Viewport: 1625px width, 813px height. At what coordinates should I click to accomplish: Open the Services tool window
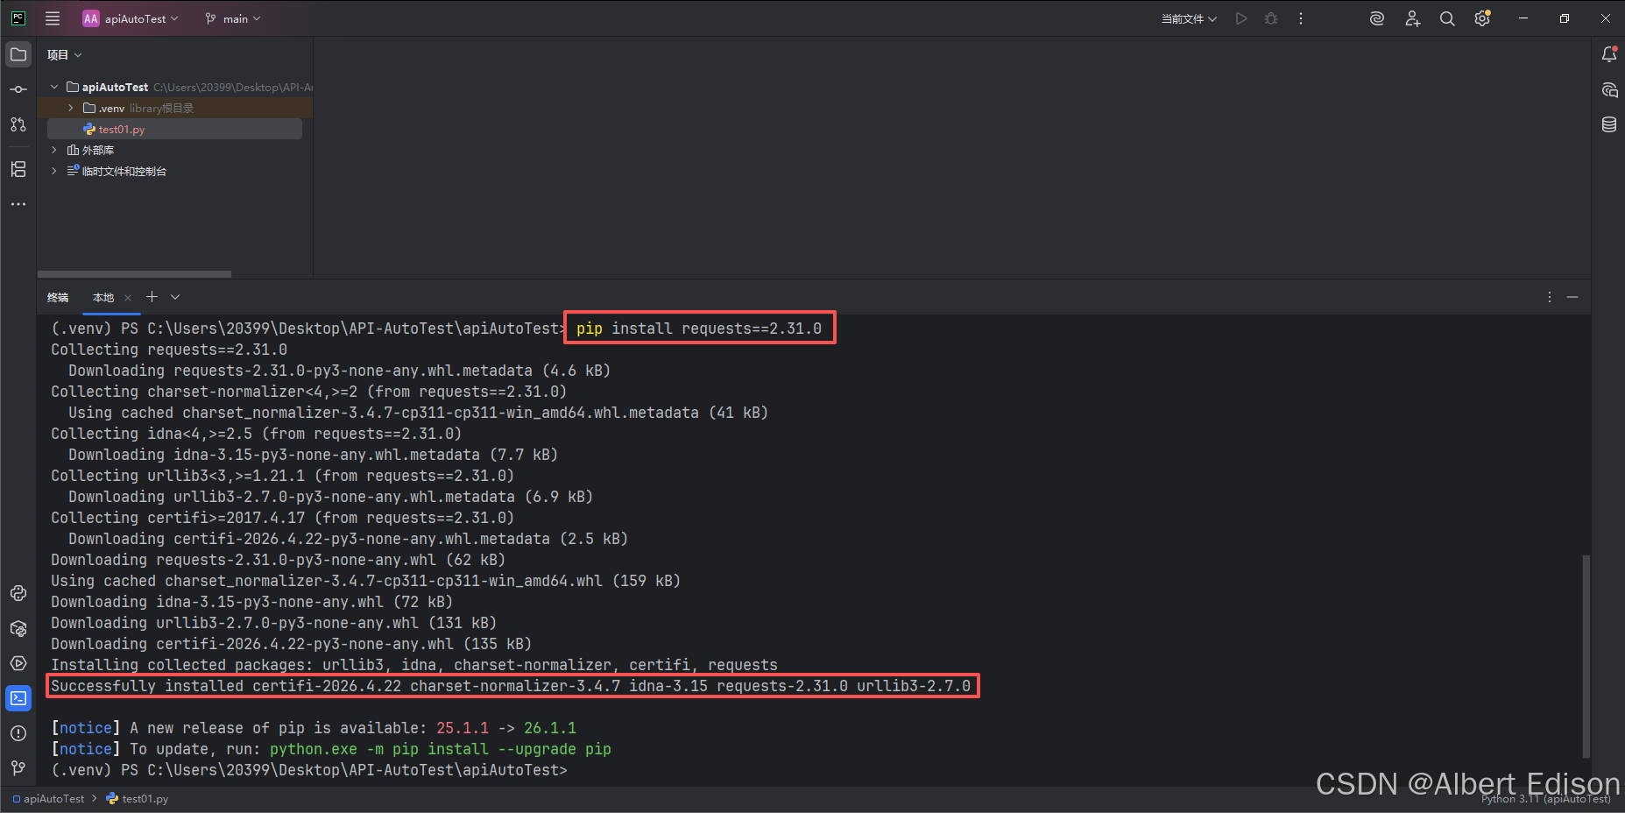pyautogui.click(x=18, y=663)
